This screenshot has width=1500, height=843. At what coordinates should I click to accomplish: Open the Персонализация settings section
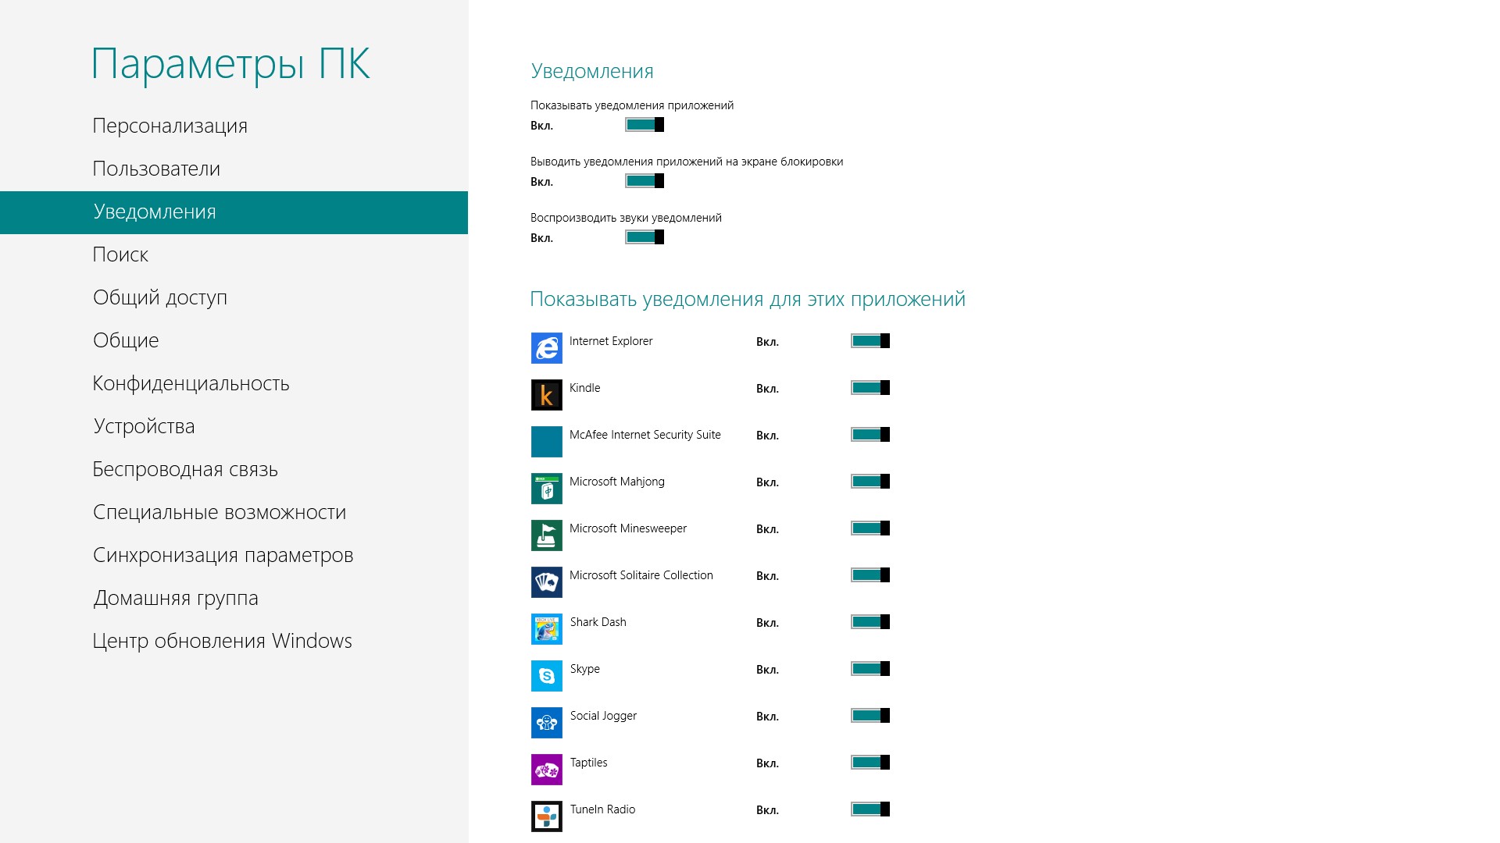point(170,126)
